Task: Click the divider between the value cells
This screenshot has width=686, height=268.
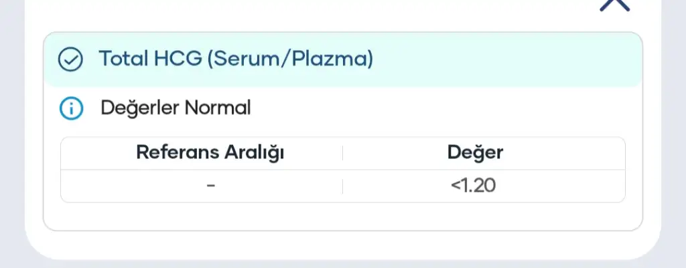Action: pos(342,186)
